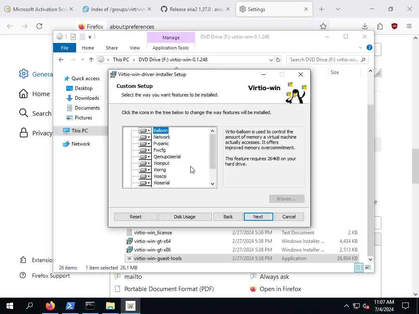The height and width of the screenshot is (314, 419).
Task: Select the Pvpanic feature label
Action: coord(161,144)
